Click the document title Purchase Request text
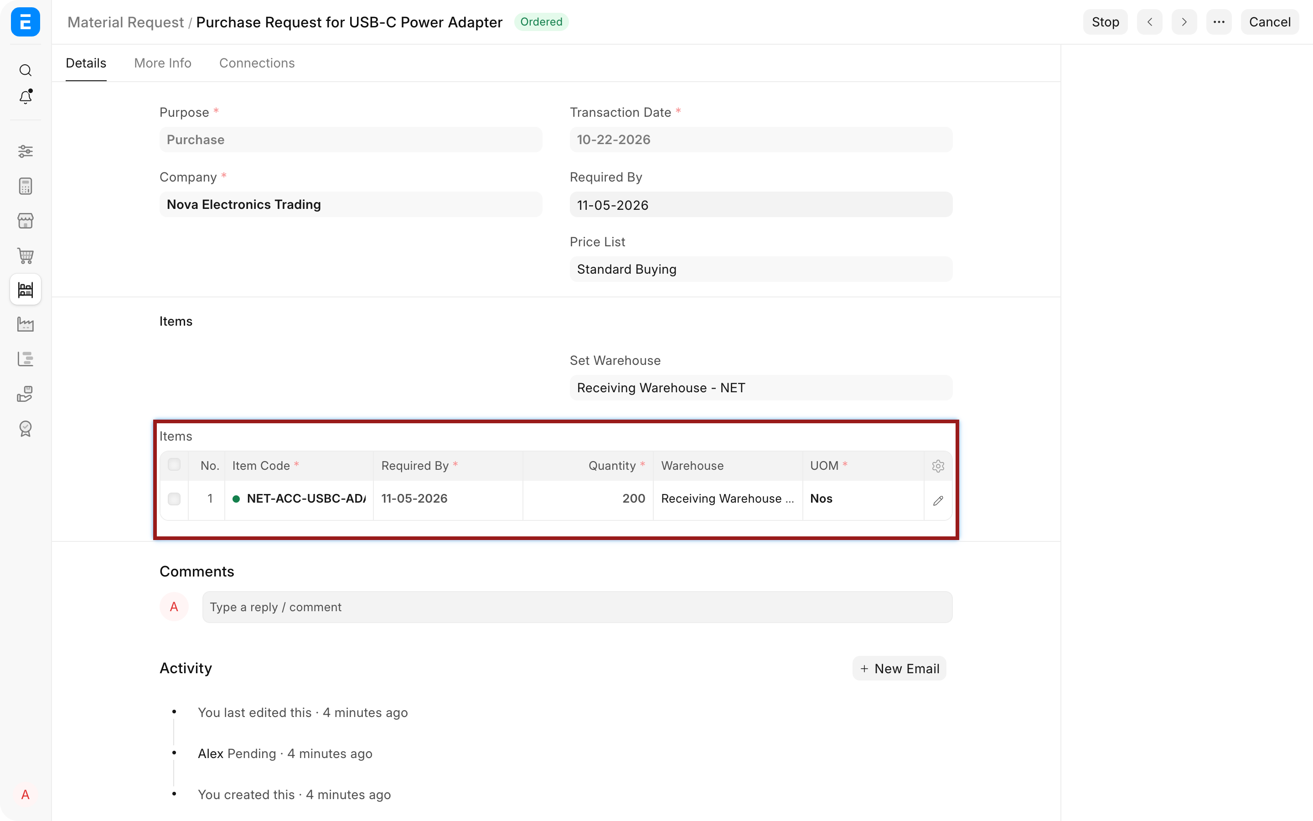 pos(349,22)
